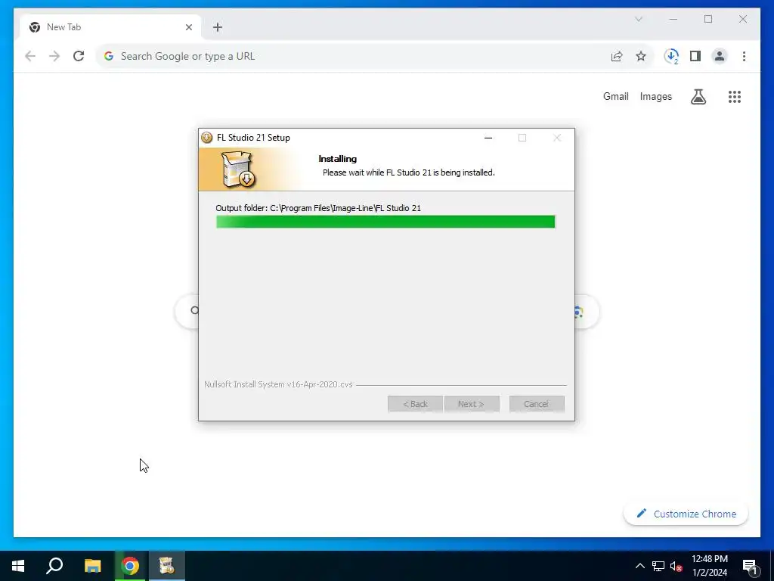774x581 pixels.
Task: Open File Explorer from the taskbar
Action: click(92, 566)
